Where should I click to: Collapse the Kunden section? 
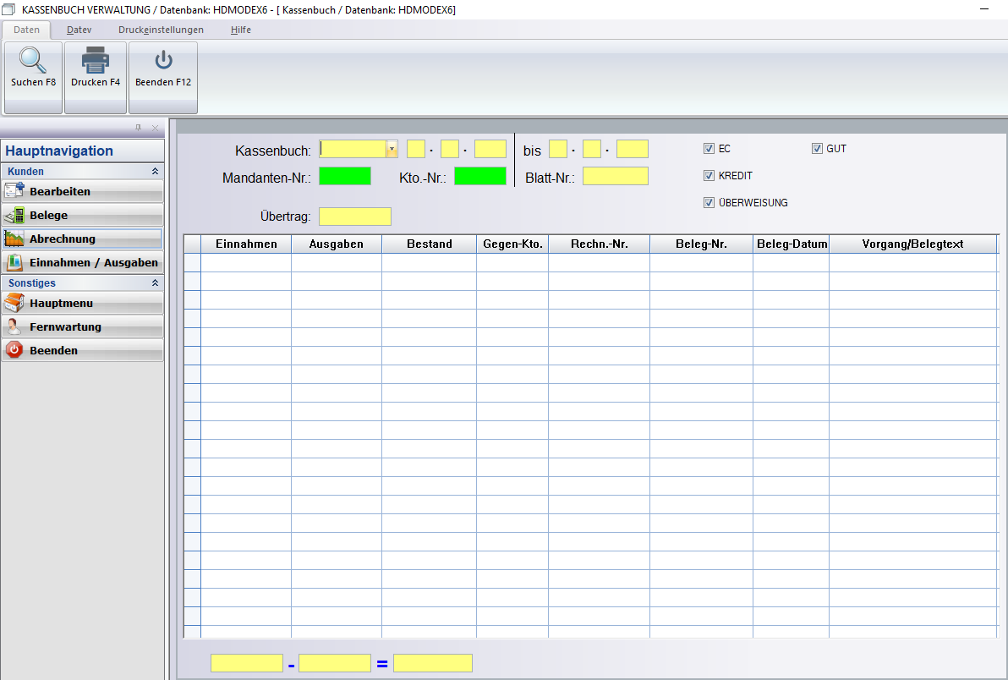click(155, 171)
